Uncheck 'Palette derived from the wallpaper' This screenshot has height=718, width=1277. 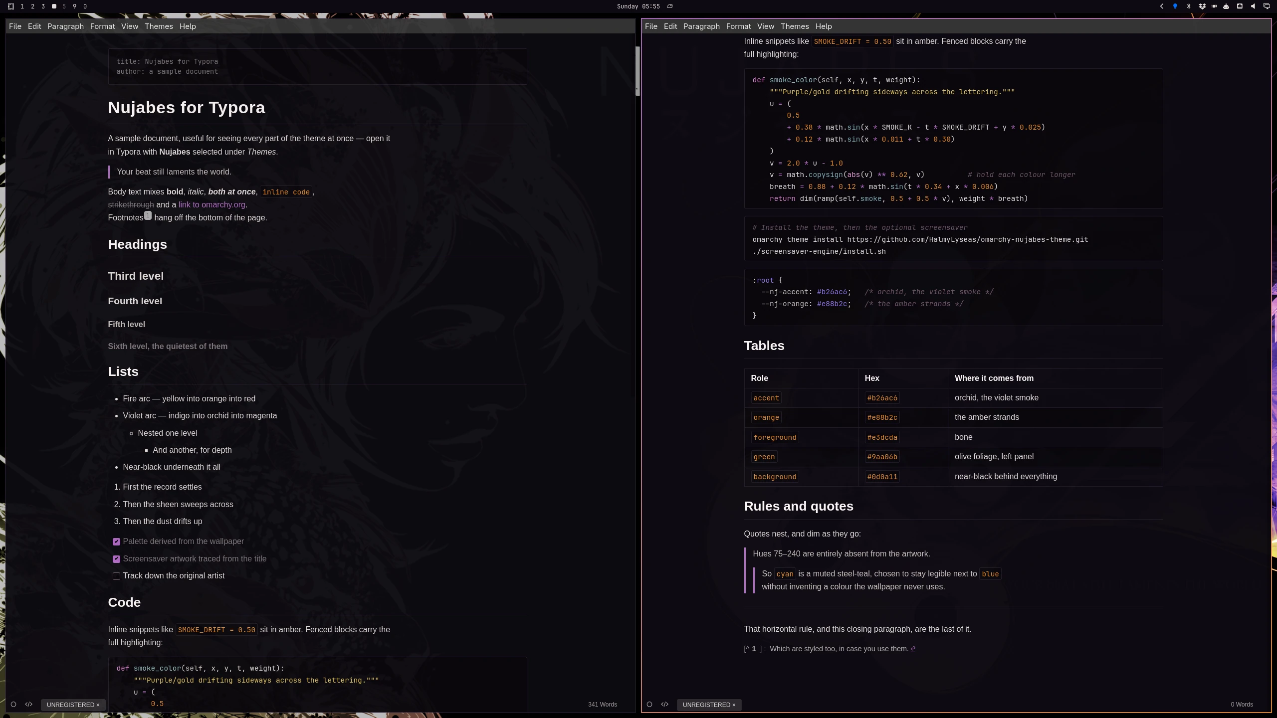[116, 541]
